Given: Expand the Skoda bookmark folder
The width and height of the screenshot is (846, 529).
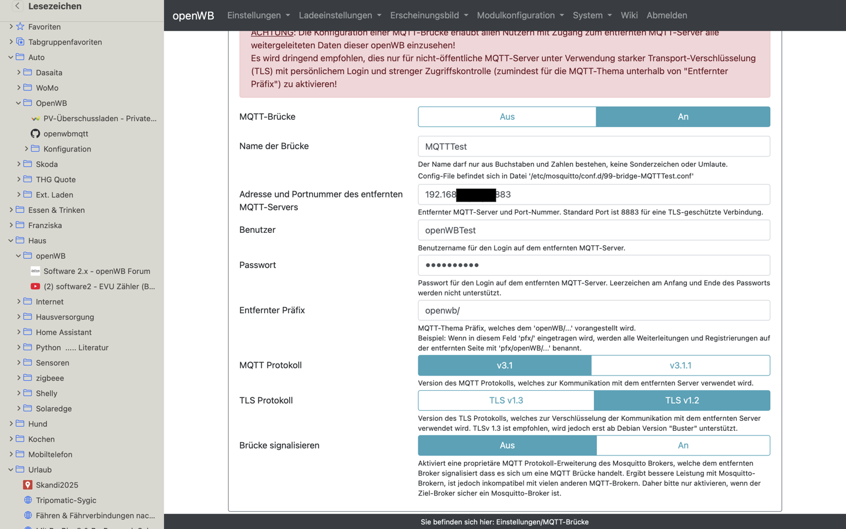Looking at the screenshot, I should [x=18, y=164].
